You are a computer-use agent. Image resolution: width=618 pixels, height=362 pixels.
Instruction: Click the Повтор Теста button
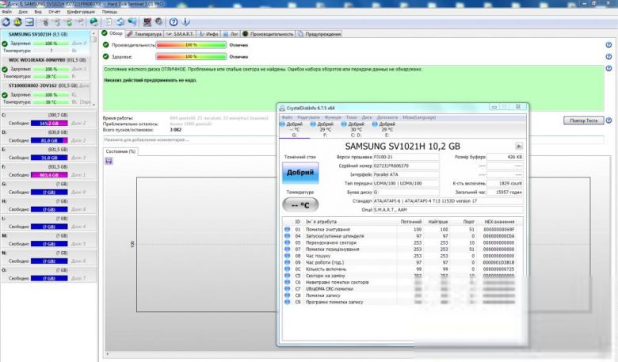point(584,120)
